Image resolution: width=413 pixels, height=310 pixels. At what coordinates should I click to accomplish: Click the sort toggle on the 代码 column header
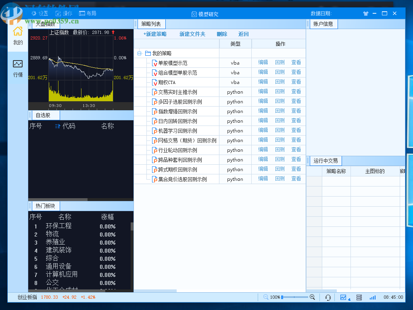(58, 126)
